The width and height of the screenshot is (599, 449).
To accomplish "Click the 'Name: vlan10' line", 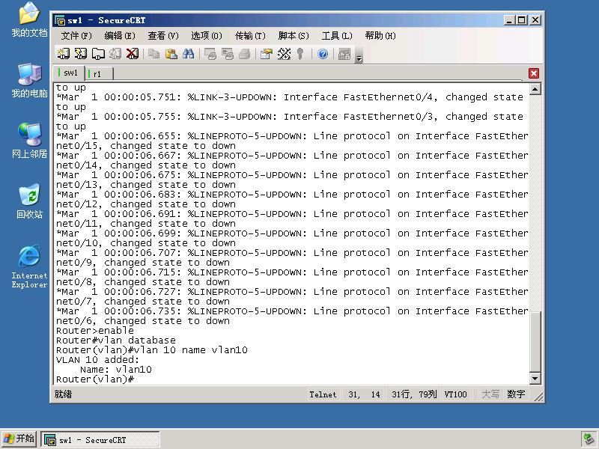I will click(x=116, y=370).
